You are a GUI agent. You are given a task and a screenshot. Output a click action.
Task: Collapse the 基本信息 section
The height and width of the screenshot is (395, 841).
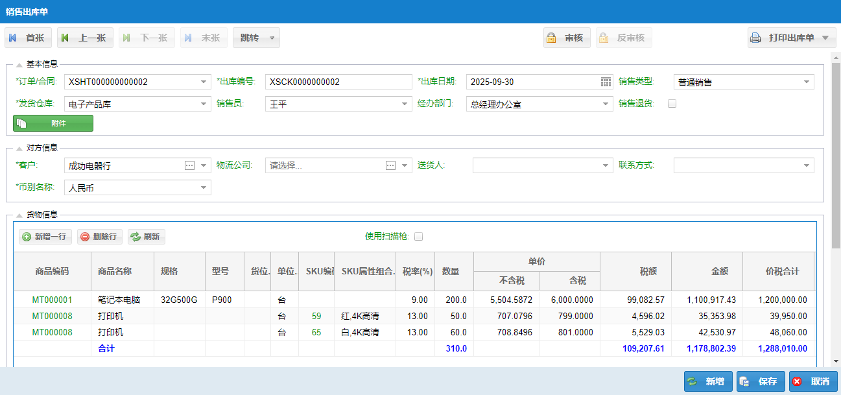pos(19,64)
